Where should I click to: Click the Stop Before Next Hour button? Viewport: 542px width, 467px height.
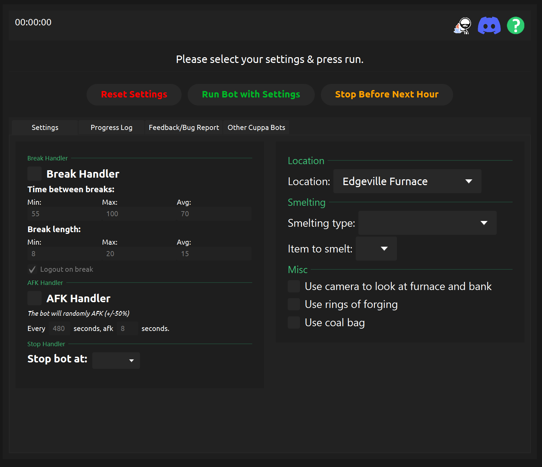point(386,94)
